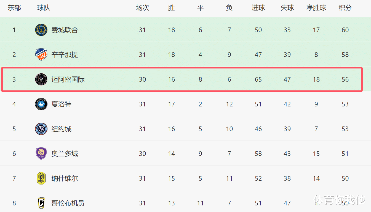The height and width of the screenshot is (212, 371).
Task: Click the Inter Miami team logo
Action: click(x=41, y=79)
